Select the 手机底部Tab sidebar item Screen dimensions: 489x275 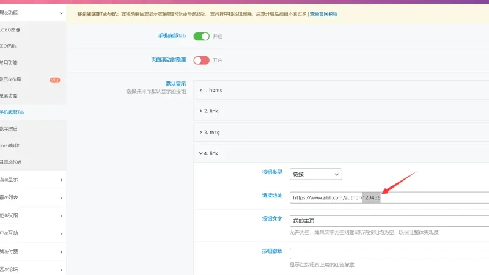click(x=33, y=112)
